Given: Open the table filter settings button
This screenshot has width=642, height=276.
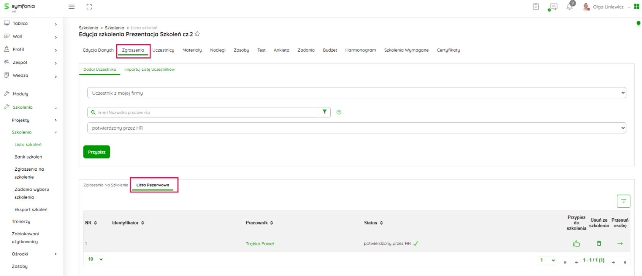Looking at the screenshot, I should (x=623, y=201).
